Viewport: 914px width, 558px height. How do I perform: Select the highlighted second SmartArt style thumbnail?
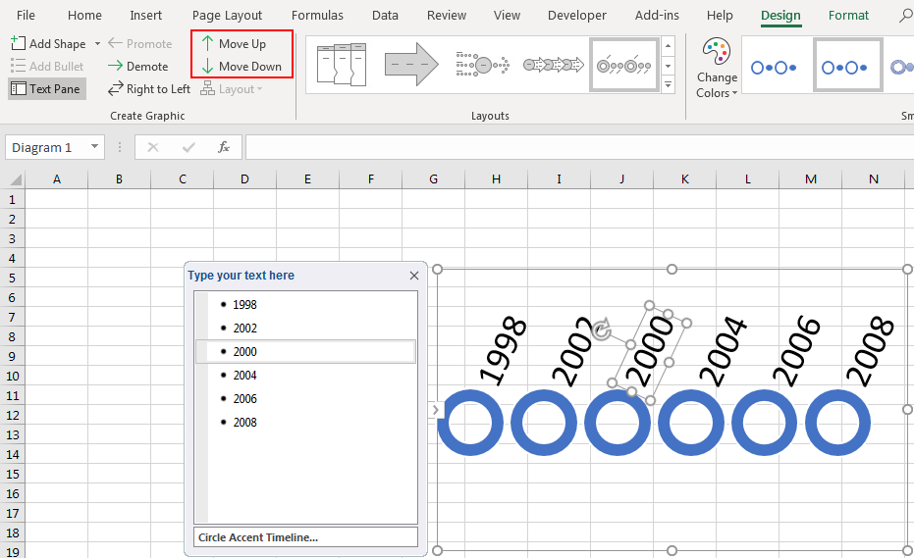847,66
